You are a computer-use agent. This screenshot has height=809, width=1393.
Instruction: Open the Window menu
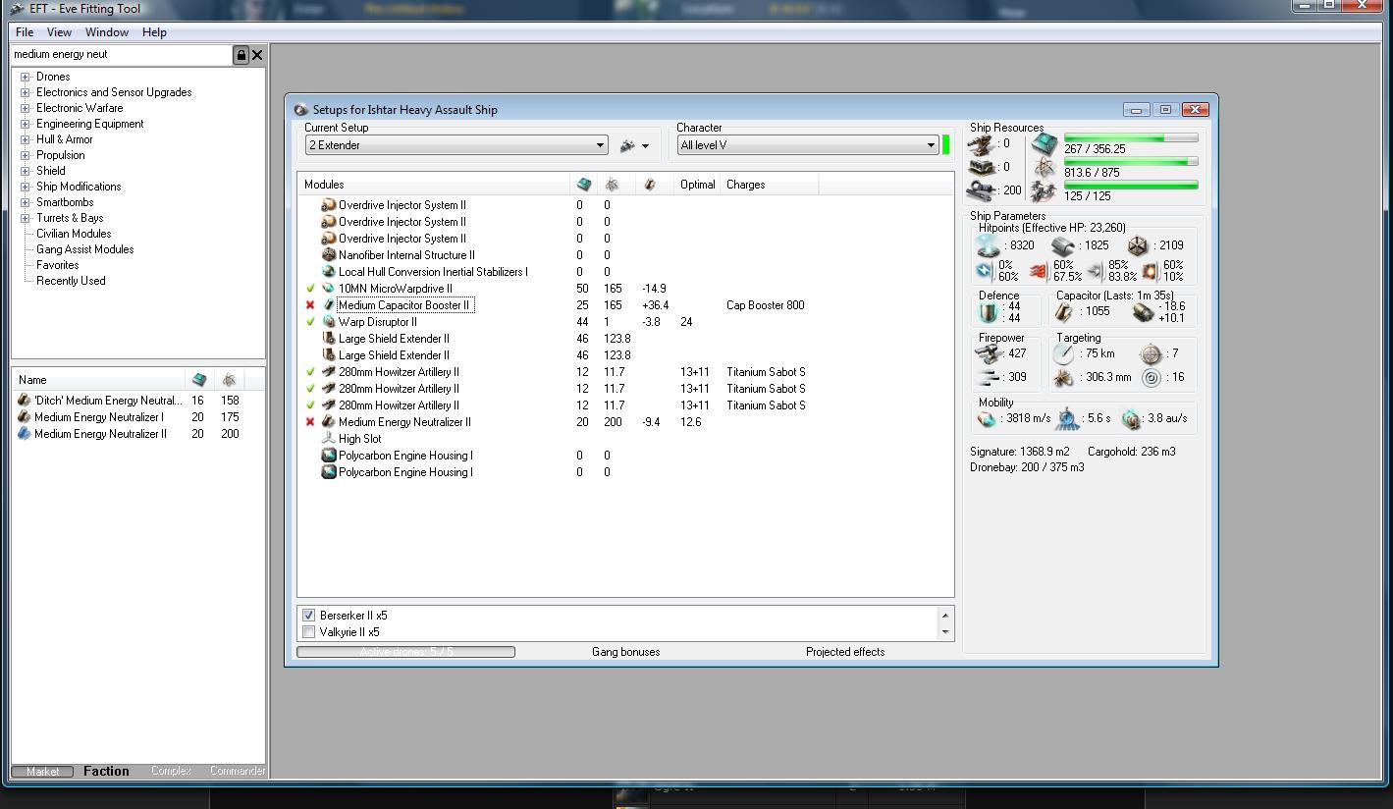click(x=106, y=32)
